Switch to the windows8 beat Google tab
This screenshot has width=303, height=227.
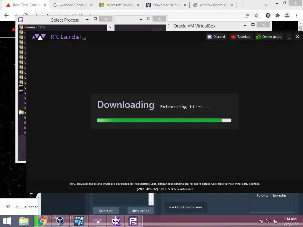(x=72, y=5)
